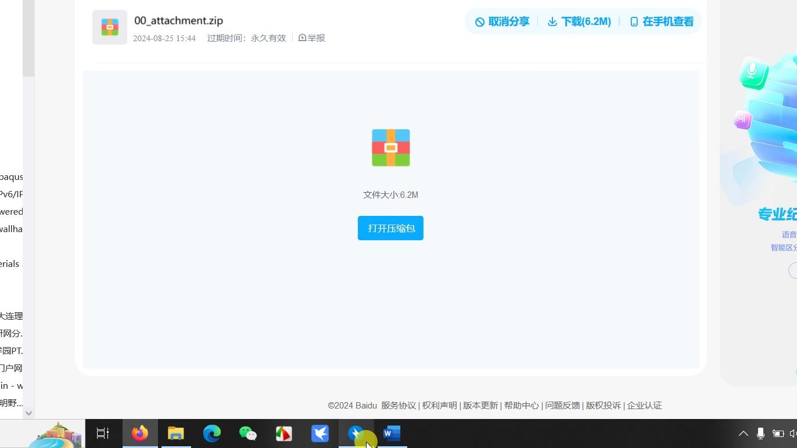Open Task View from the taskbar
Image resolution: width=797 pixels, height=448 pixels.
tap(103, 433)
